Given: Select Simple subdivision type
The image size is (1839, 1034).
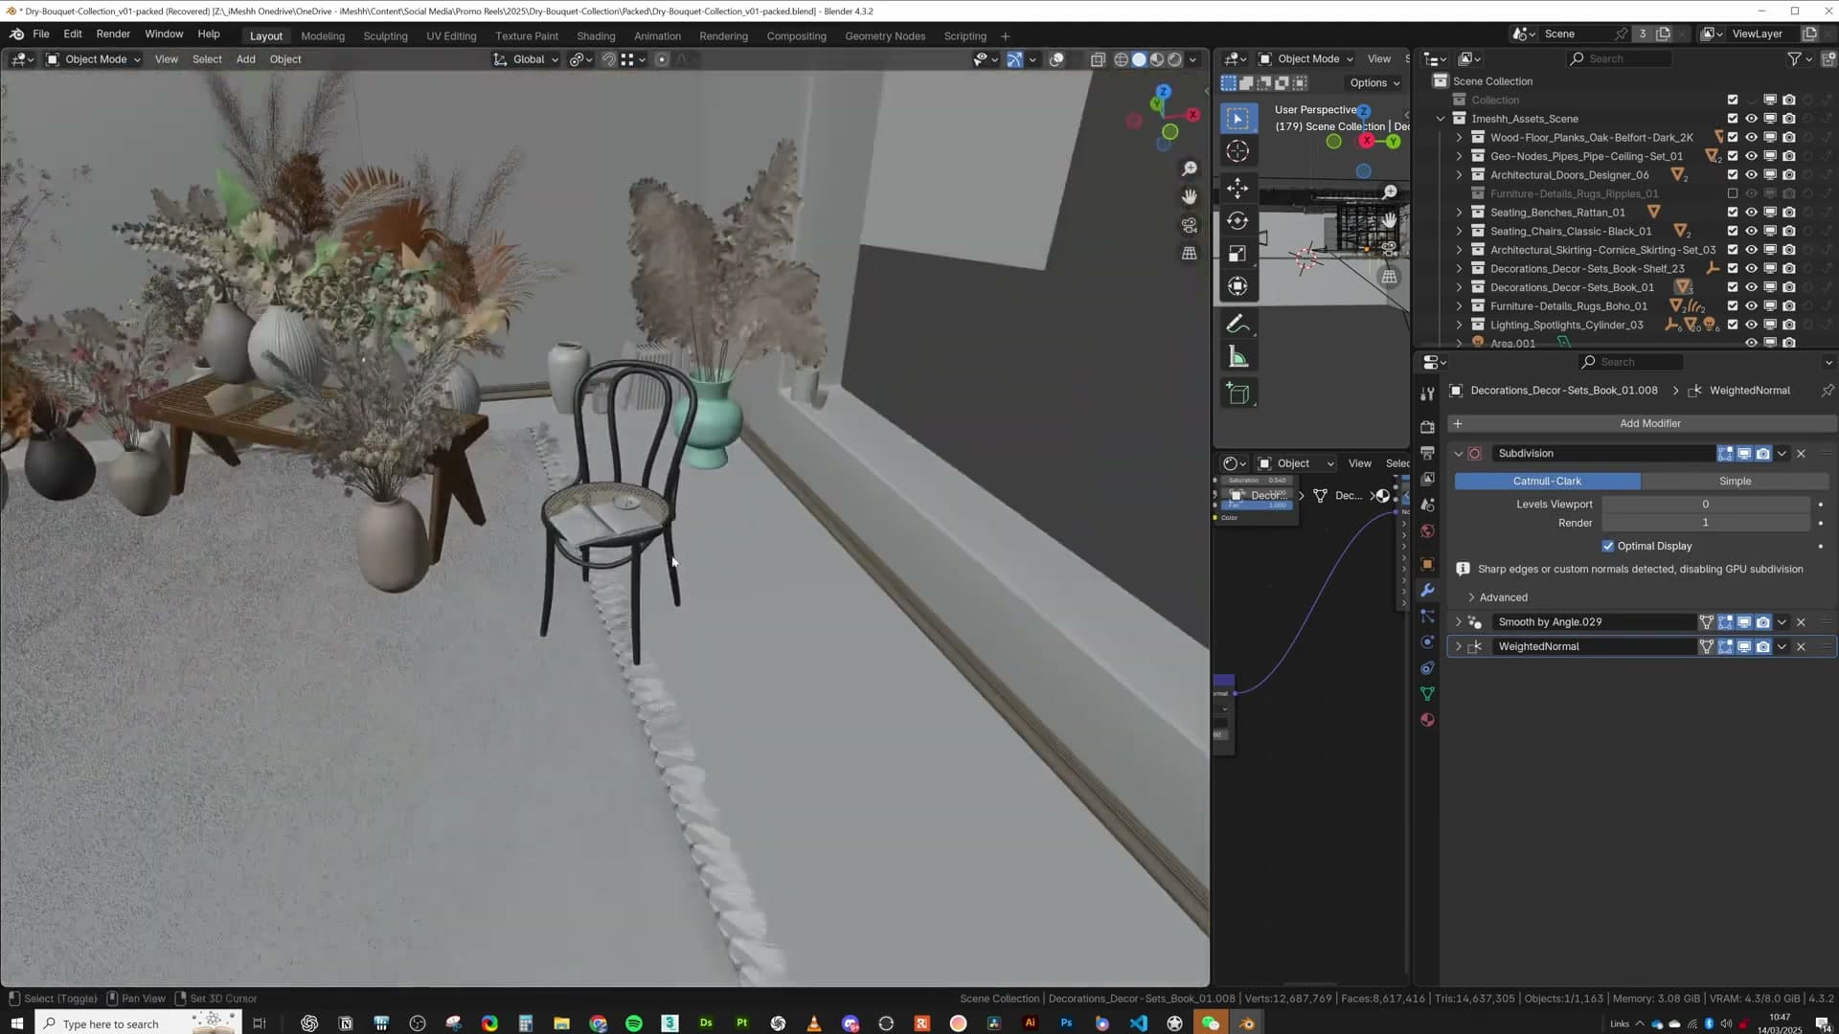Looking at the screenshot, I should (1735, 482).
